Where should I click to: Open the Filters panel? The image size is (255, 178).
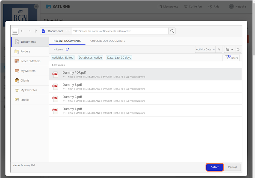(231, 58)
